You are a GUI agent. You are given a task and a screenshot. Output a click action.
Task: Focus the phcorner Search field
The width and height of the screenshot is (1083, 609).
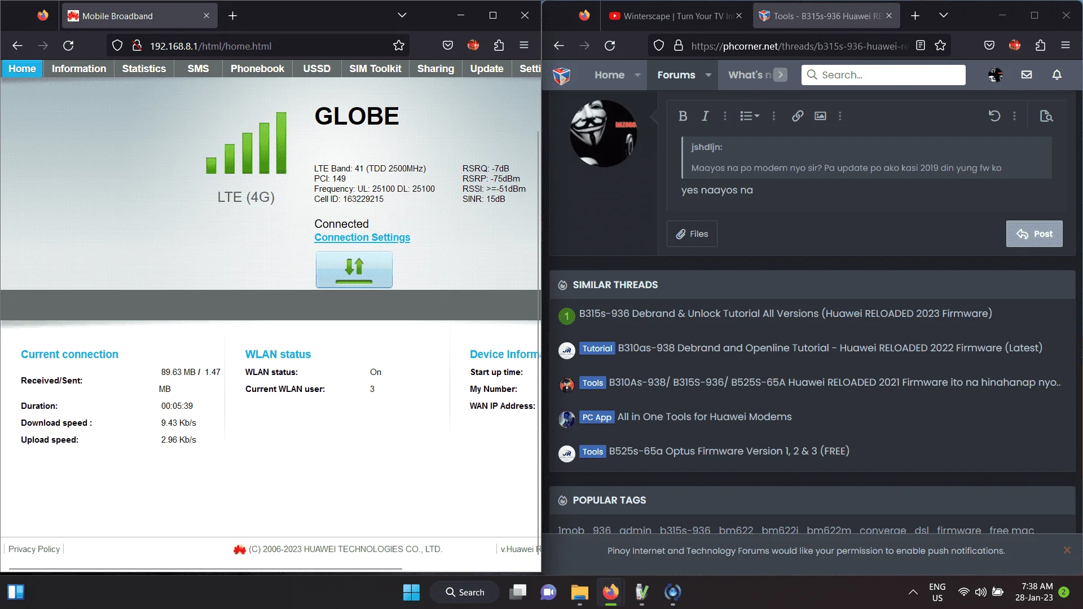pyautogui.click(x=883, y=75)
